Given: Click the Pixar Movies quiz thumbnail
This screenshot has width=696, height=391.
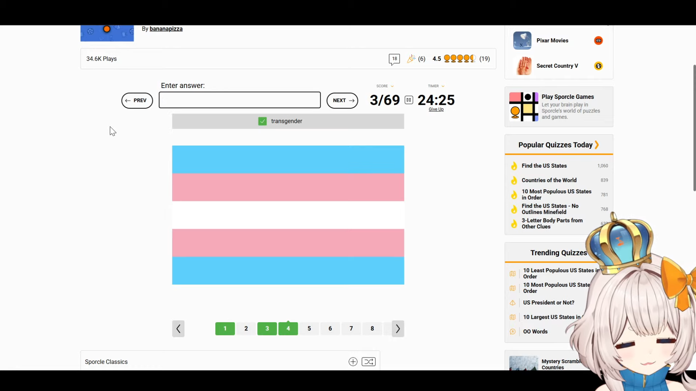Looking at the screenshot, I should pos(522,41).
